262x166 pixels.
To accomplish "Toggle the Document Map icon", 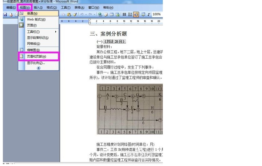I will coord(143,14).
